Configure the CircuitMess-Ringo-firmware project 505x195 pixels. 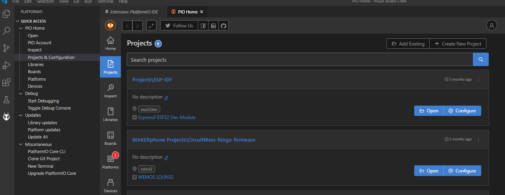[462, 171]
